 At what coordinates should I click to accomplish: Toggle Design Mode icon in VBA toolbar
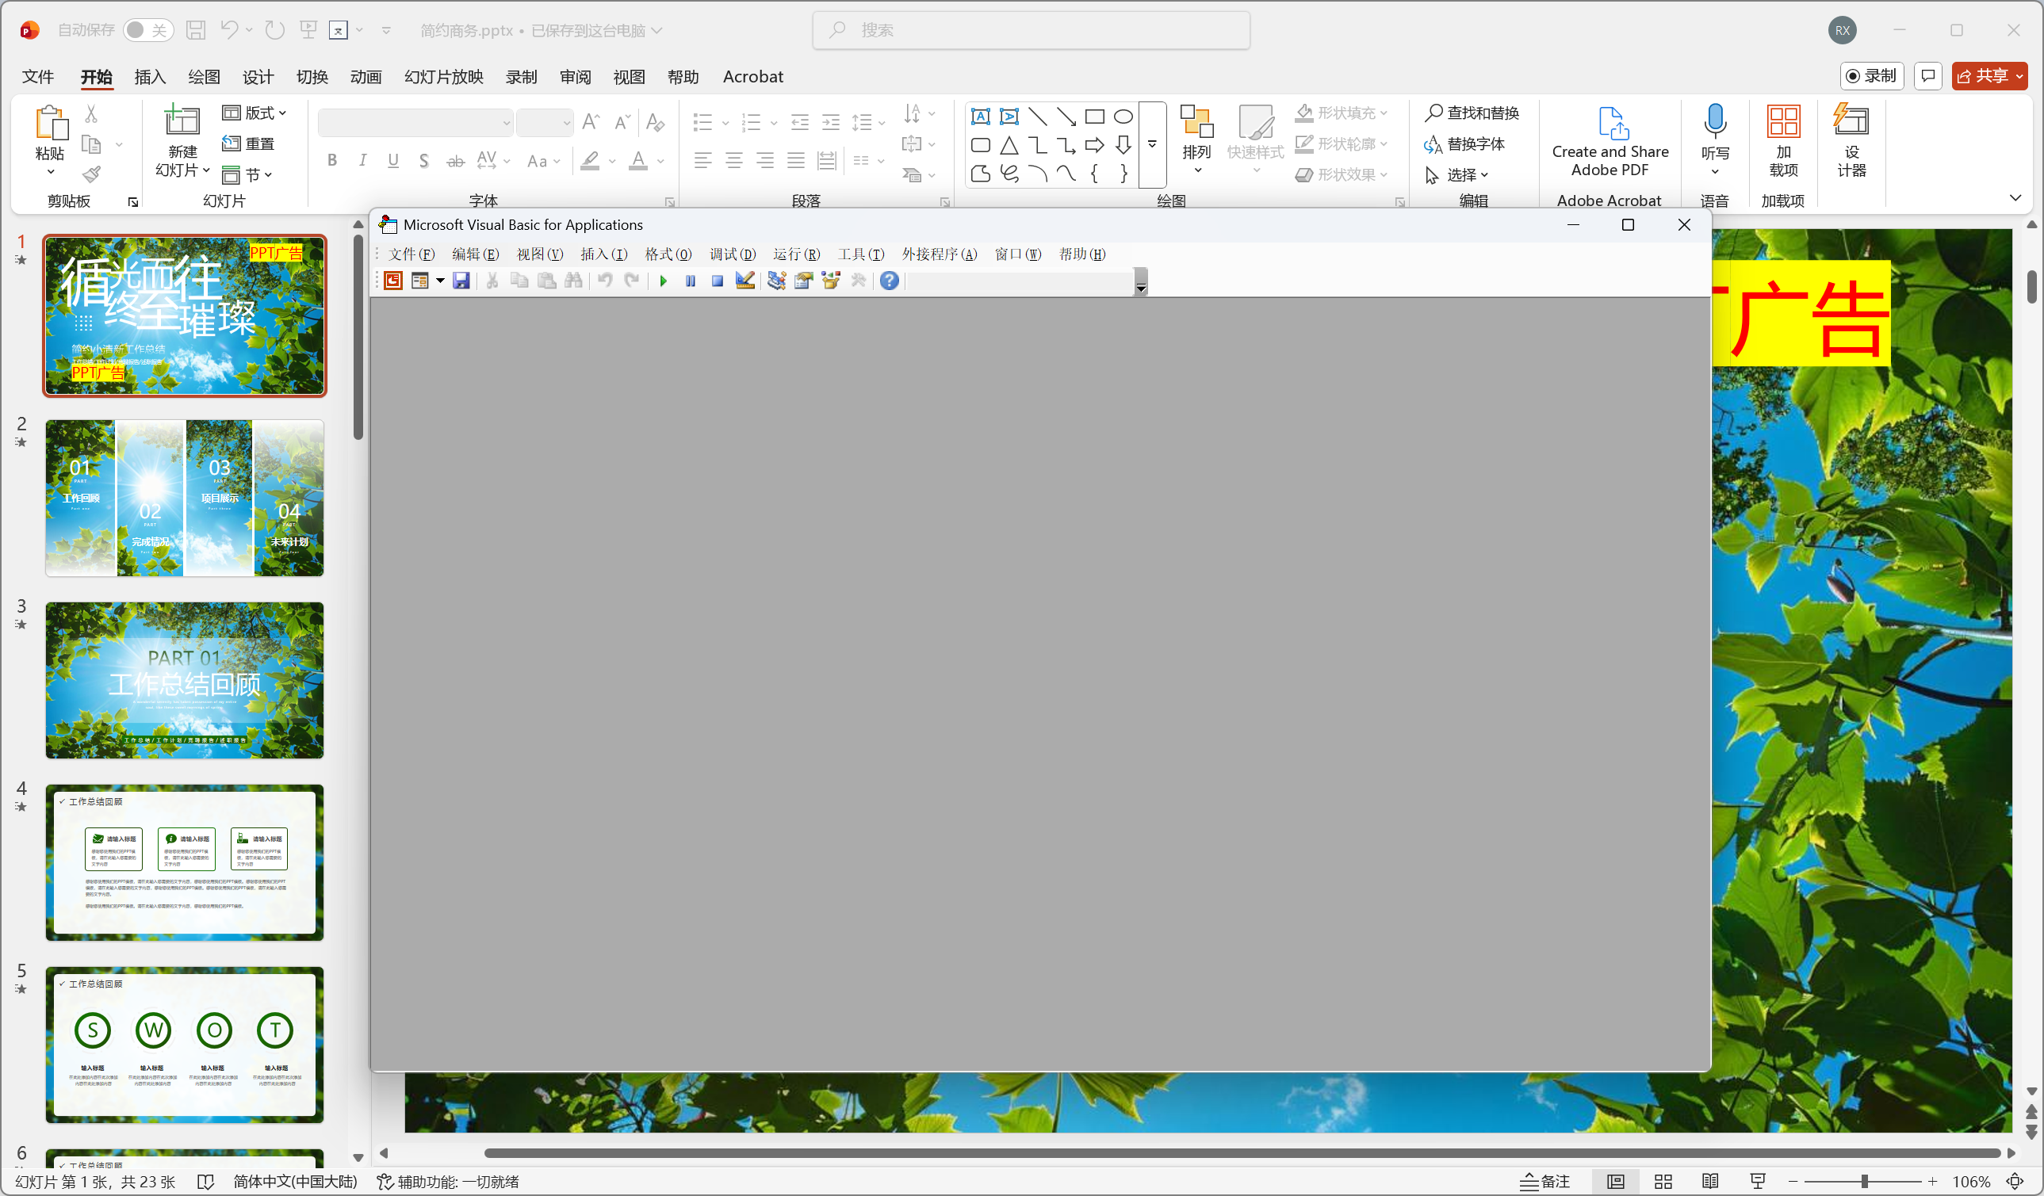(x=744, y=281)
